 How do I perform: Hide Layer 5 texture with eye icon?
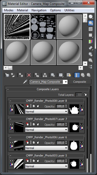click(x=11, y=161)
